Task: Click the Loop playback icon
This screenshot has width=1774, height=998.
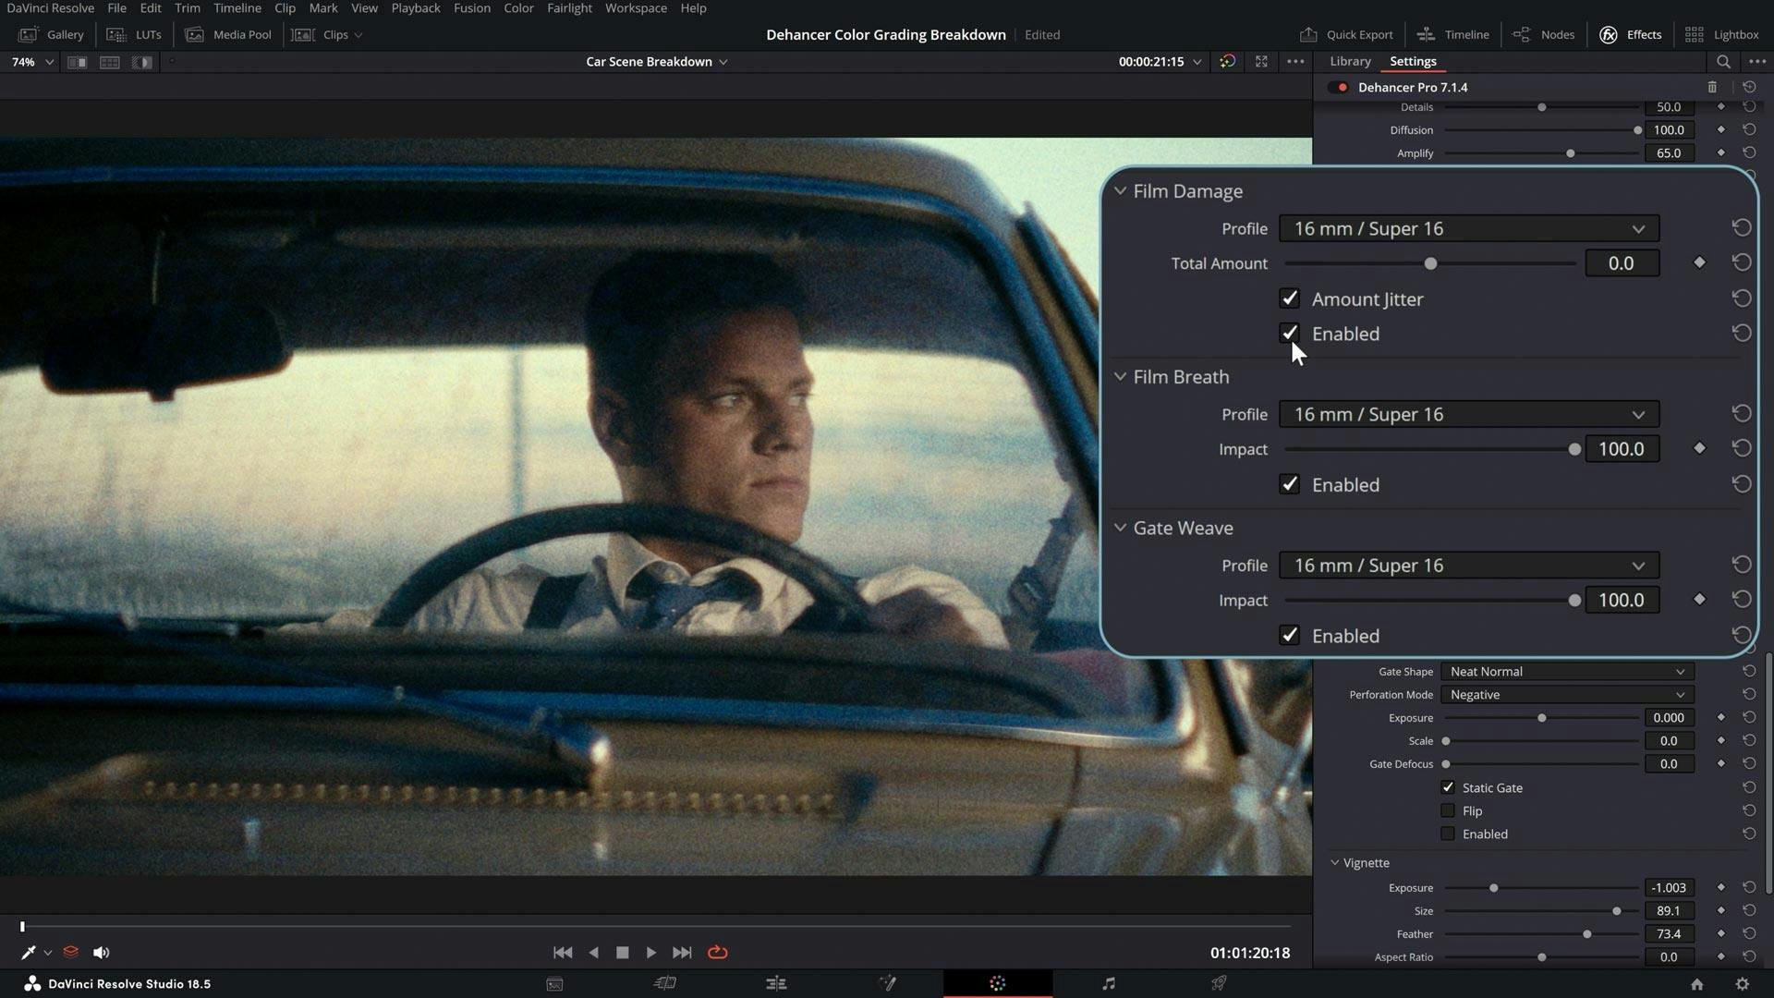Action: point(717,953)
